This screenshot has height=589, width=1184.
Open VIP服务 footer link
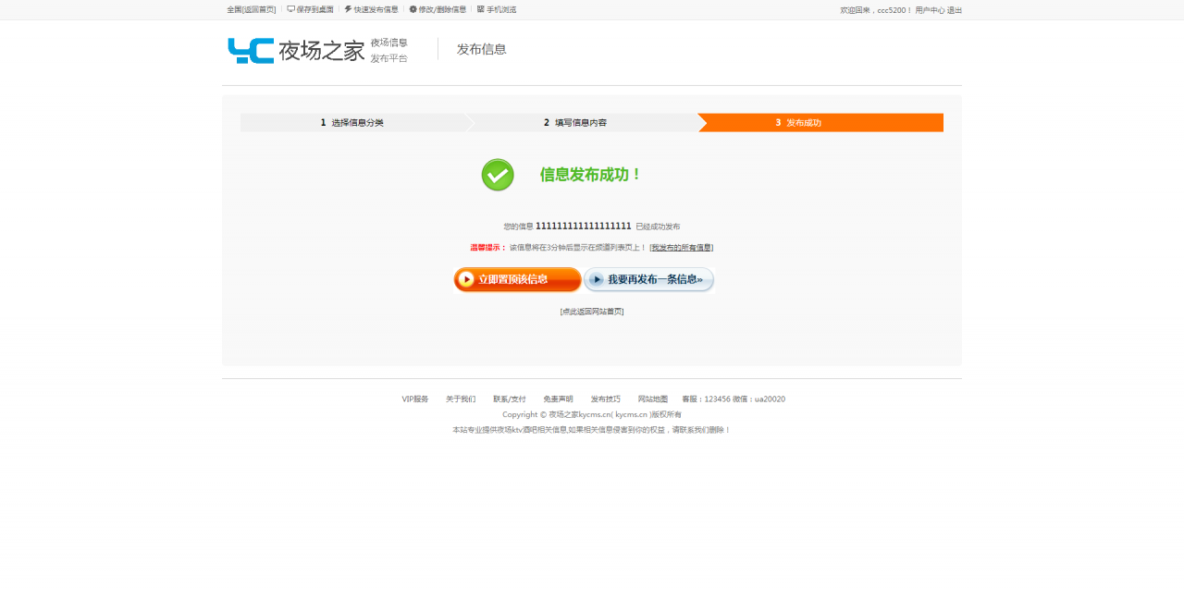coord(415,399)
